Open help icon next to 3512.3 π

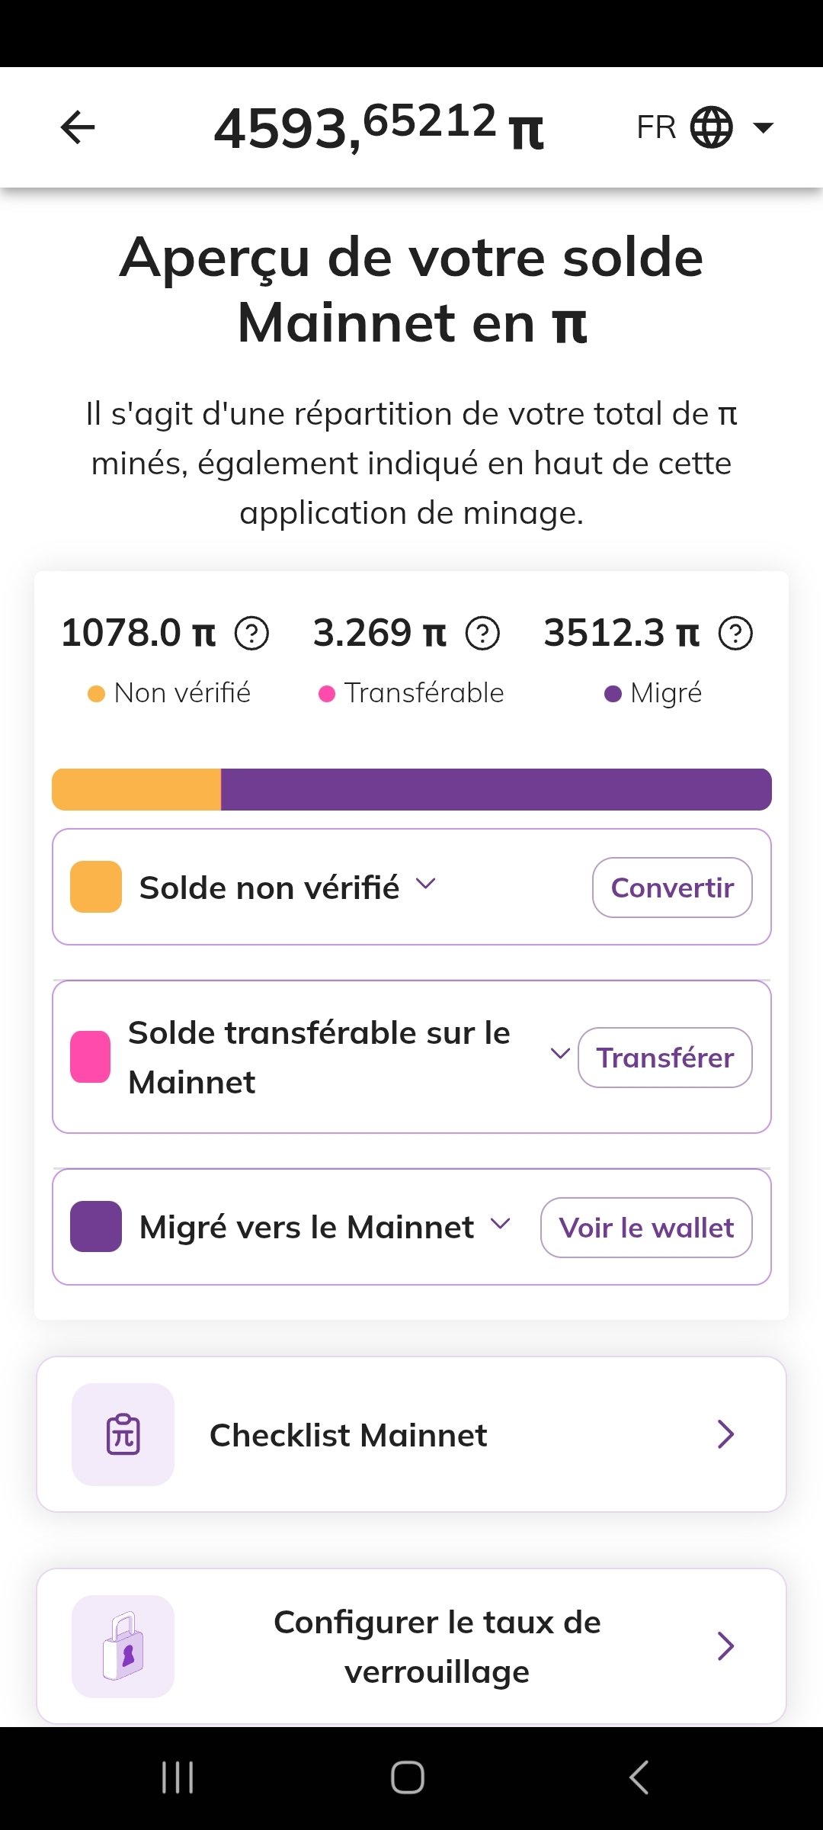[x=735, y=633]
